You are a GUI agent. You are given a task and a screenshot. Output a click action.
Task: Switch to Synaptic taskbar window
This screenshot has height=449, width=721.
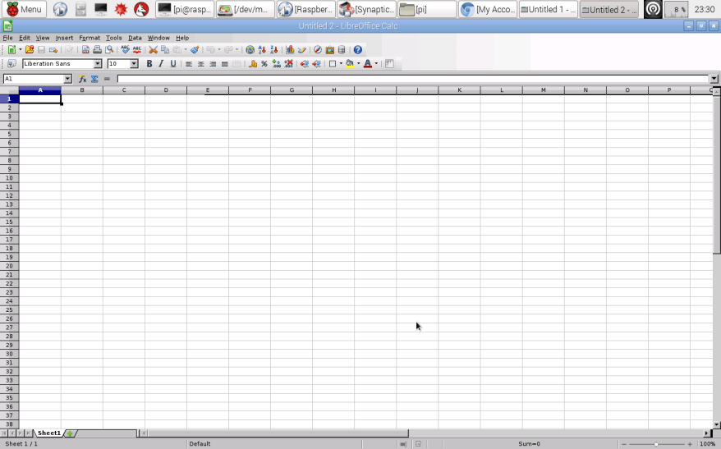367,9
